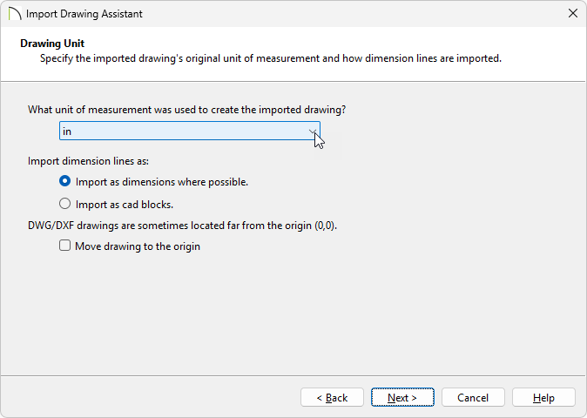Image resolution: width=587 pixels, height=418 pixels.
Task: Enable the "Move drawing to the origin" checkbox
Action: coord(65,246)
